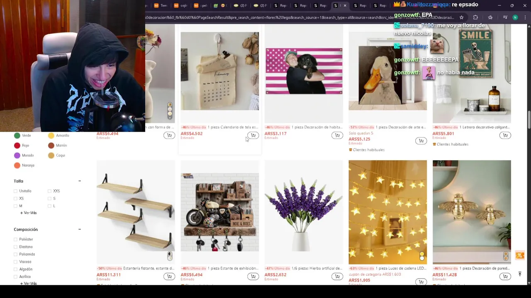Close the active browser tab
This screenshot has height=298, width=531.
(x=345, y=5)
